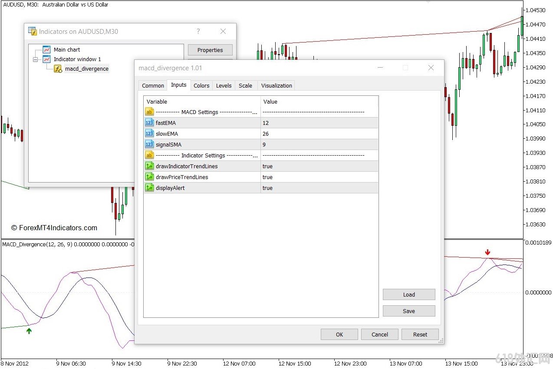553x369 pixels.
Task: Click the signalSMA integer variable icon
Action: [x=149, y=144]
